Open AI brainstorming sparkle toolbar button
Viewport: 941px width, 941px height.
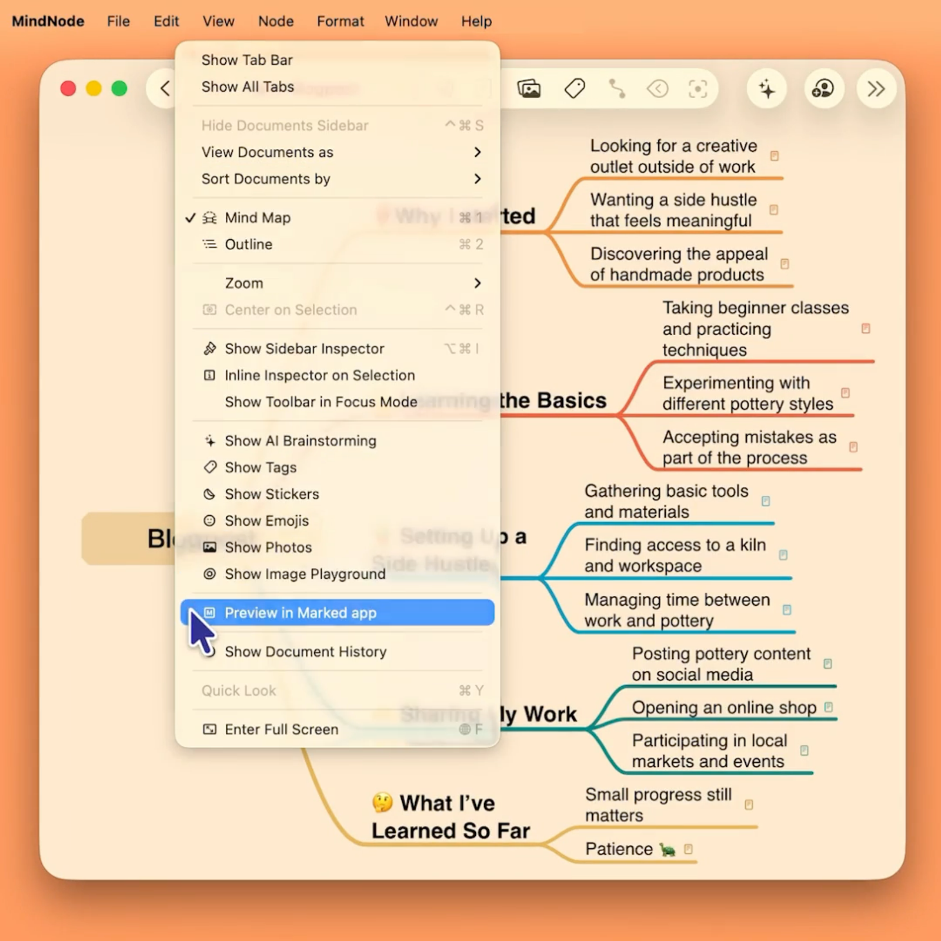[767, 89]
